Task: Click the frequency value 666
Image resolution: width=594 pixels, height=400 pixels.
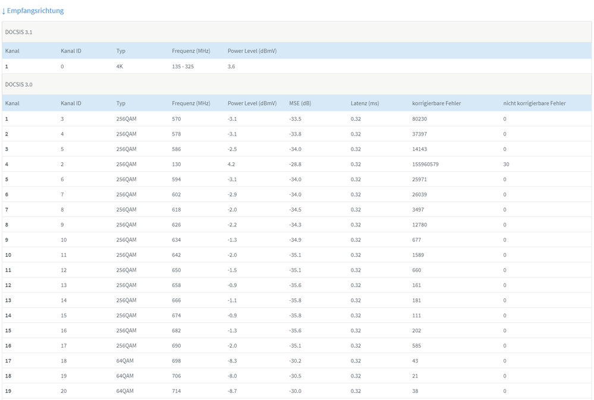Action: click(x=177, y=301)
